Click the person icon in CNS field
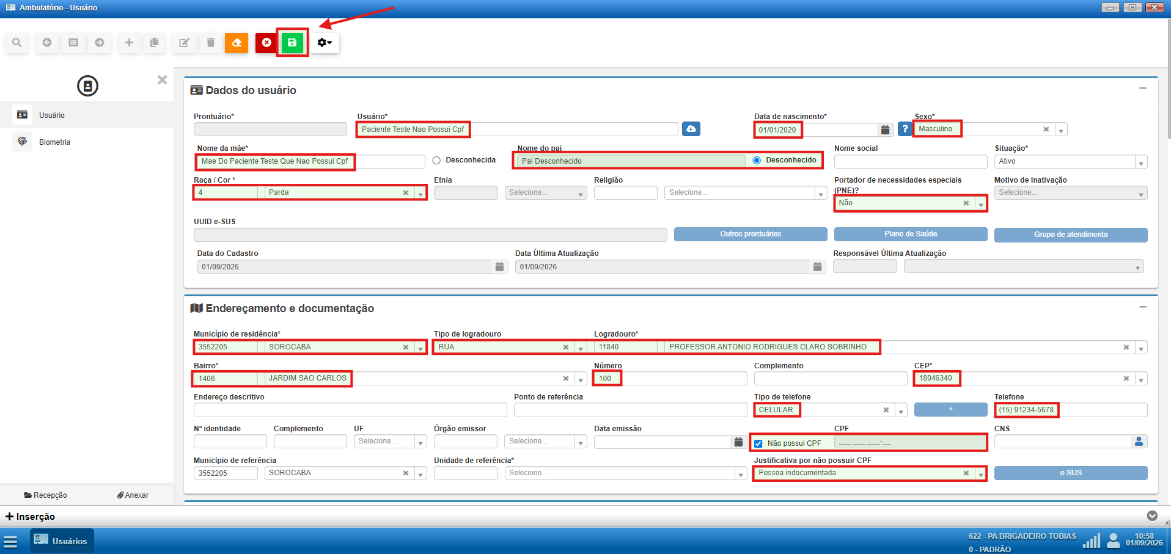Screen dimensions: 1171x554 pyautogui.click(x=1139, y=441)
